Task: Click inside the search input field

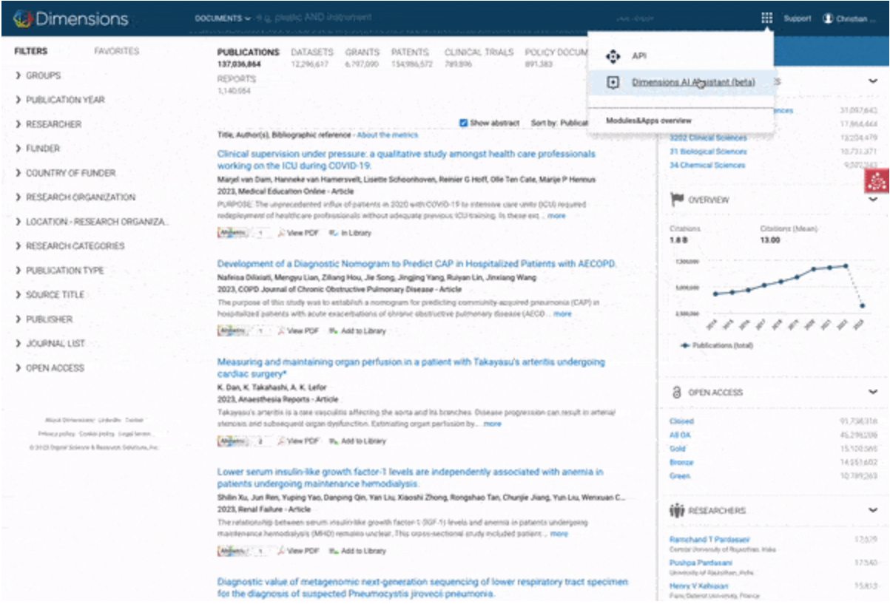Action: 407,16
